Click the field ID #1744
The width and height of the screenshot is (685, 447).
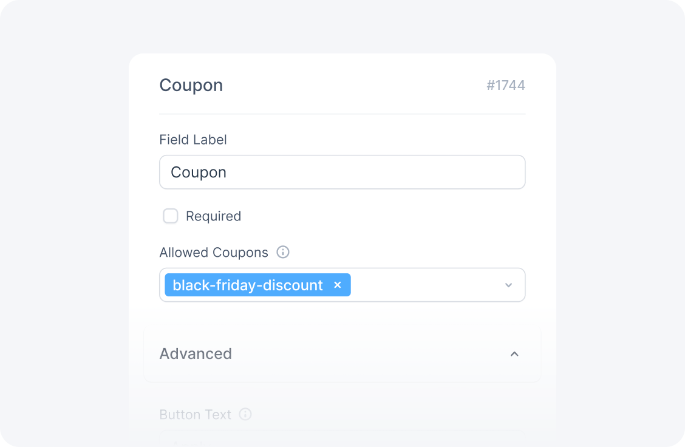coord(505,86)
